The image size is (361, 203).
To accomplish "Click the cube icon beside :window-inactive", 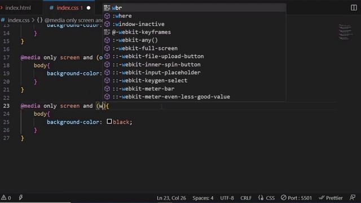I will 107,24.
